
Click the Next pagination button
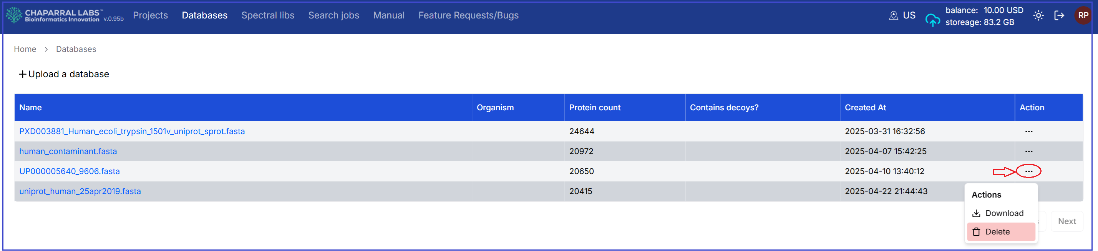click(x=1066, y=221)
